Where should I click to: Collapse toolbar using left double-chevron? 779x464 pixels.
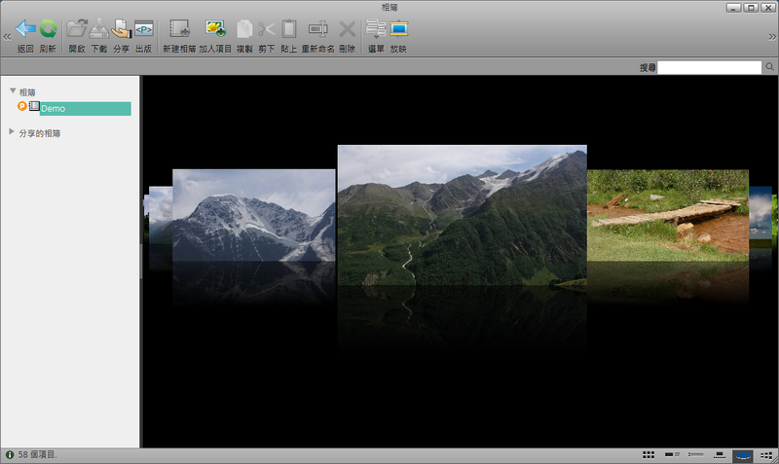[x=7, y=36]
